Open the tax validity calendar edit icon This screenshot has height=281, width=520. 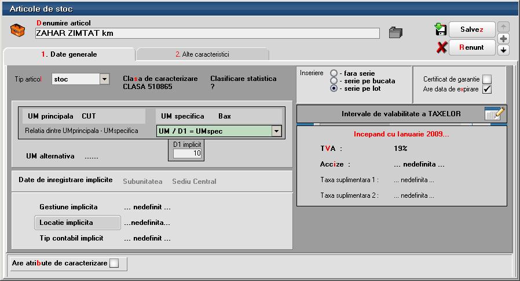pyautogui.click(x=495, y=113)
